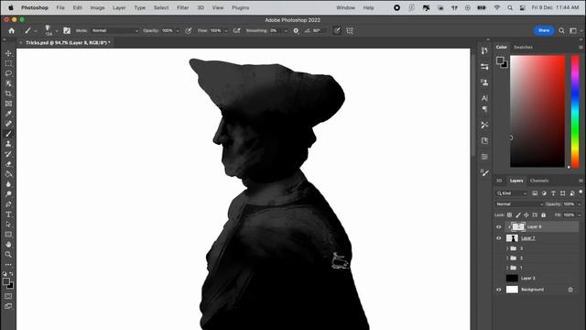
Task: Open the Search icon next to Share
Action: pos(561,30)
